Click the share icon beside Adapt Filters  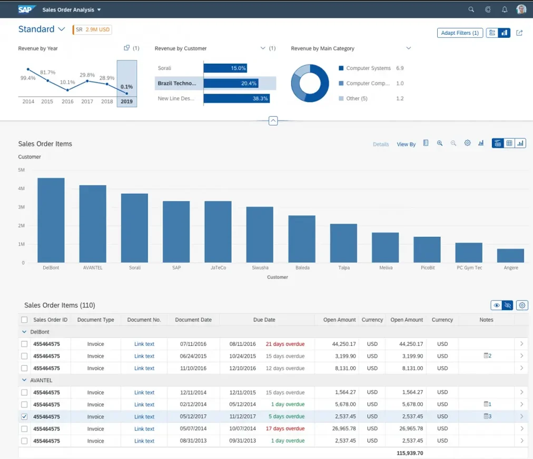pos(519,33)
